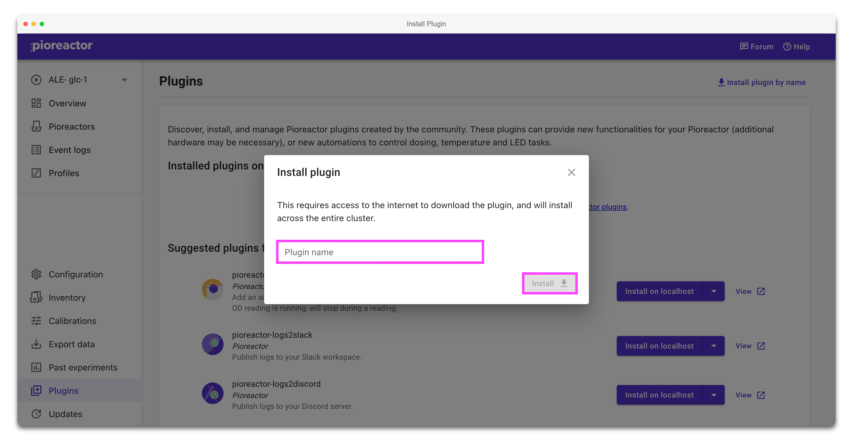Close the Install plugin dialog
This screenshot has height=446, width=853.
pyautogui.click(x=571, y=172)
